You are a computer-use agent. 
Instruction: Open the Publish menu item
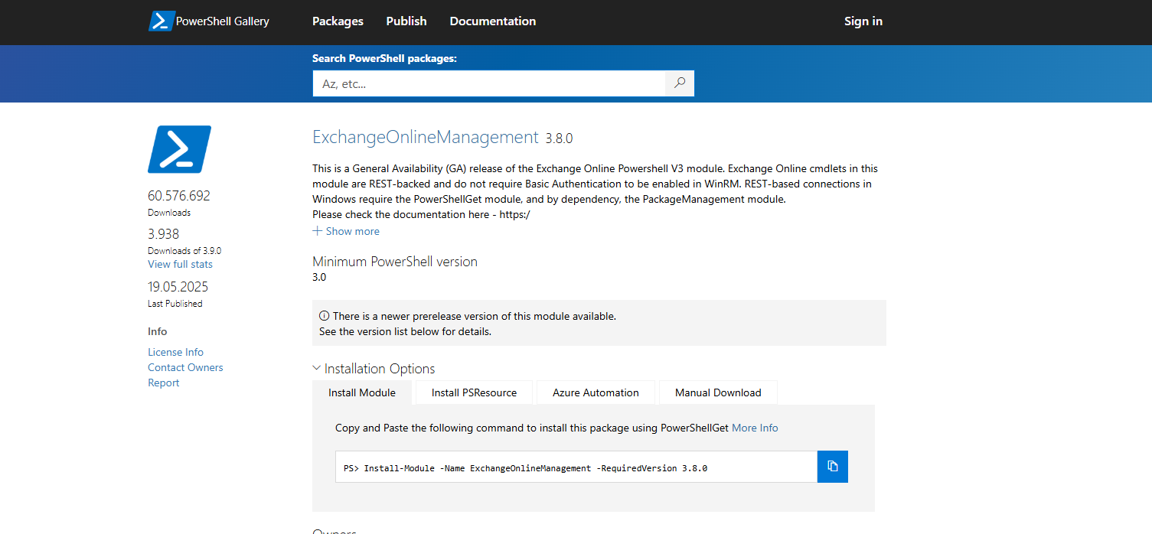coord(406,21)
